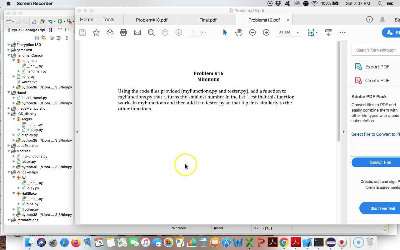Click the star bookmark icon
The height and width of the screenshot is (250, 400).
coord(96,32)
